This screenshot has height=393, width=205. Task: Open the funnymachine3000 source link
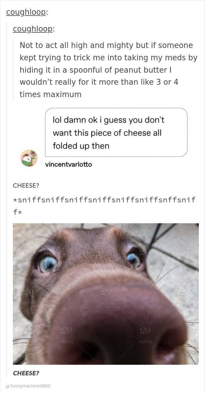pos(30,386)
